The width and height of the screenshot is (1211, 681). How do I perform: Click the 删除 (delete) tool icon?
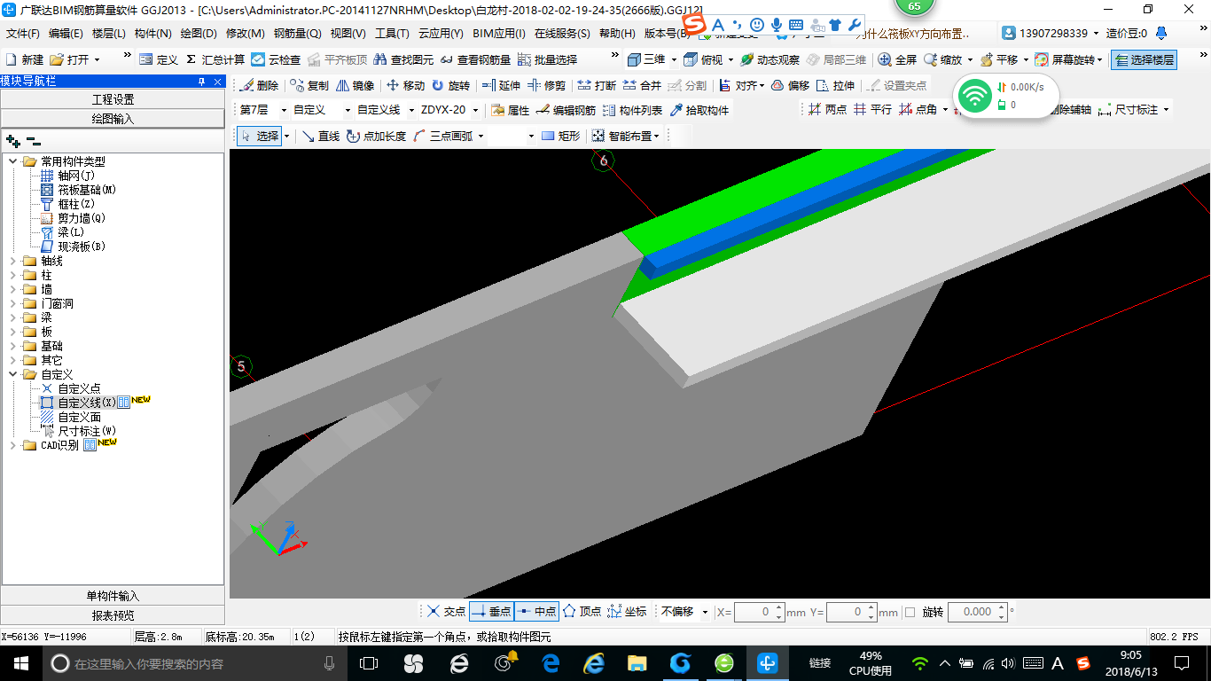click(258, 86)
